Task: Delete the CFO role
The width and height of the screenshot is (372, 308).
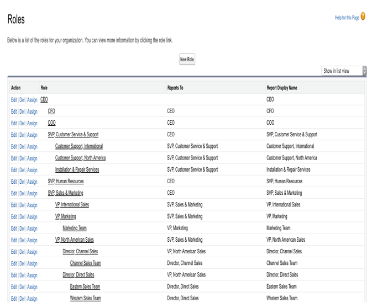Action: (x=22, y=111)
